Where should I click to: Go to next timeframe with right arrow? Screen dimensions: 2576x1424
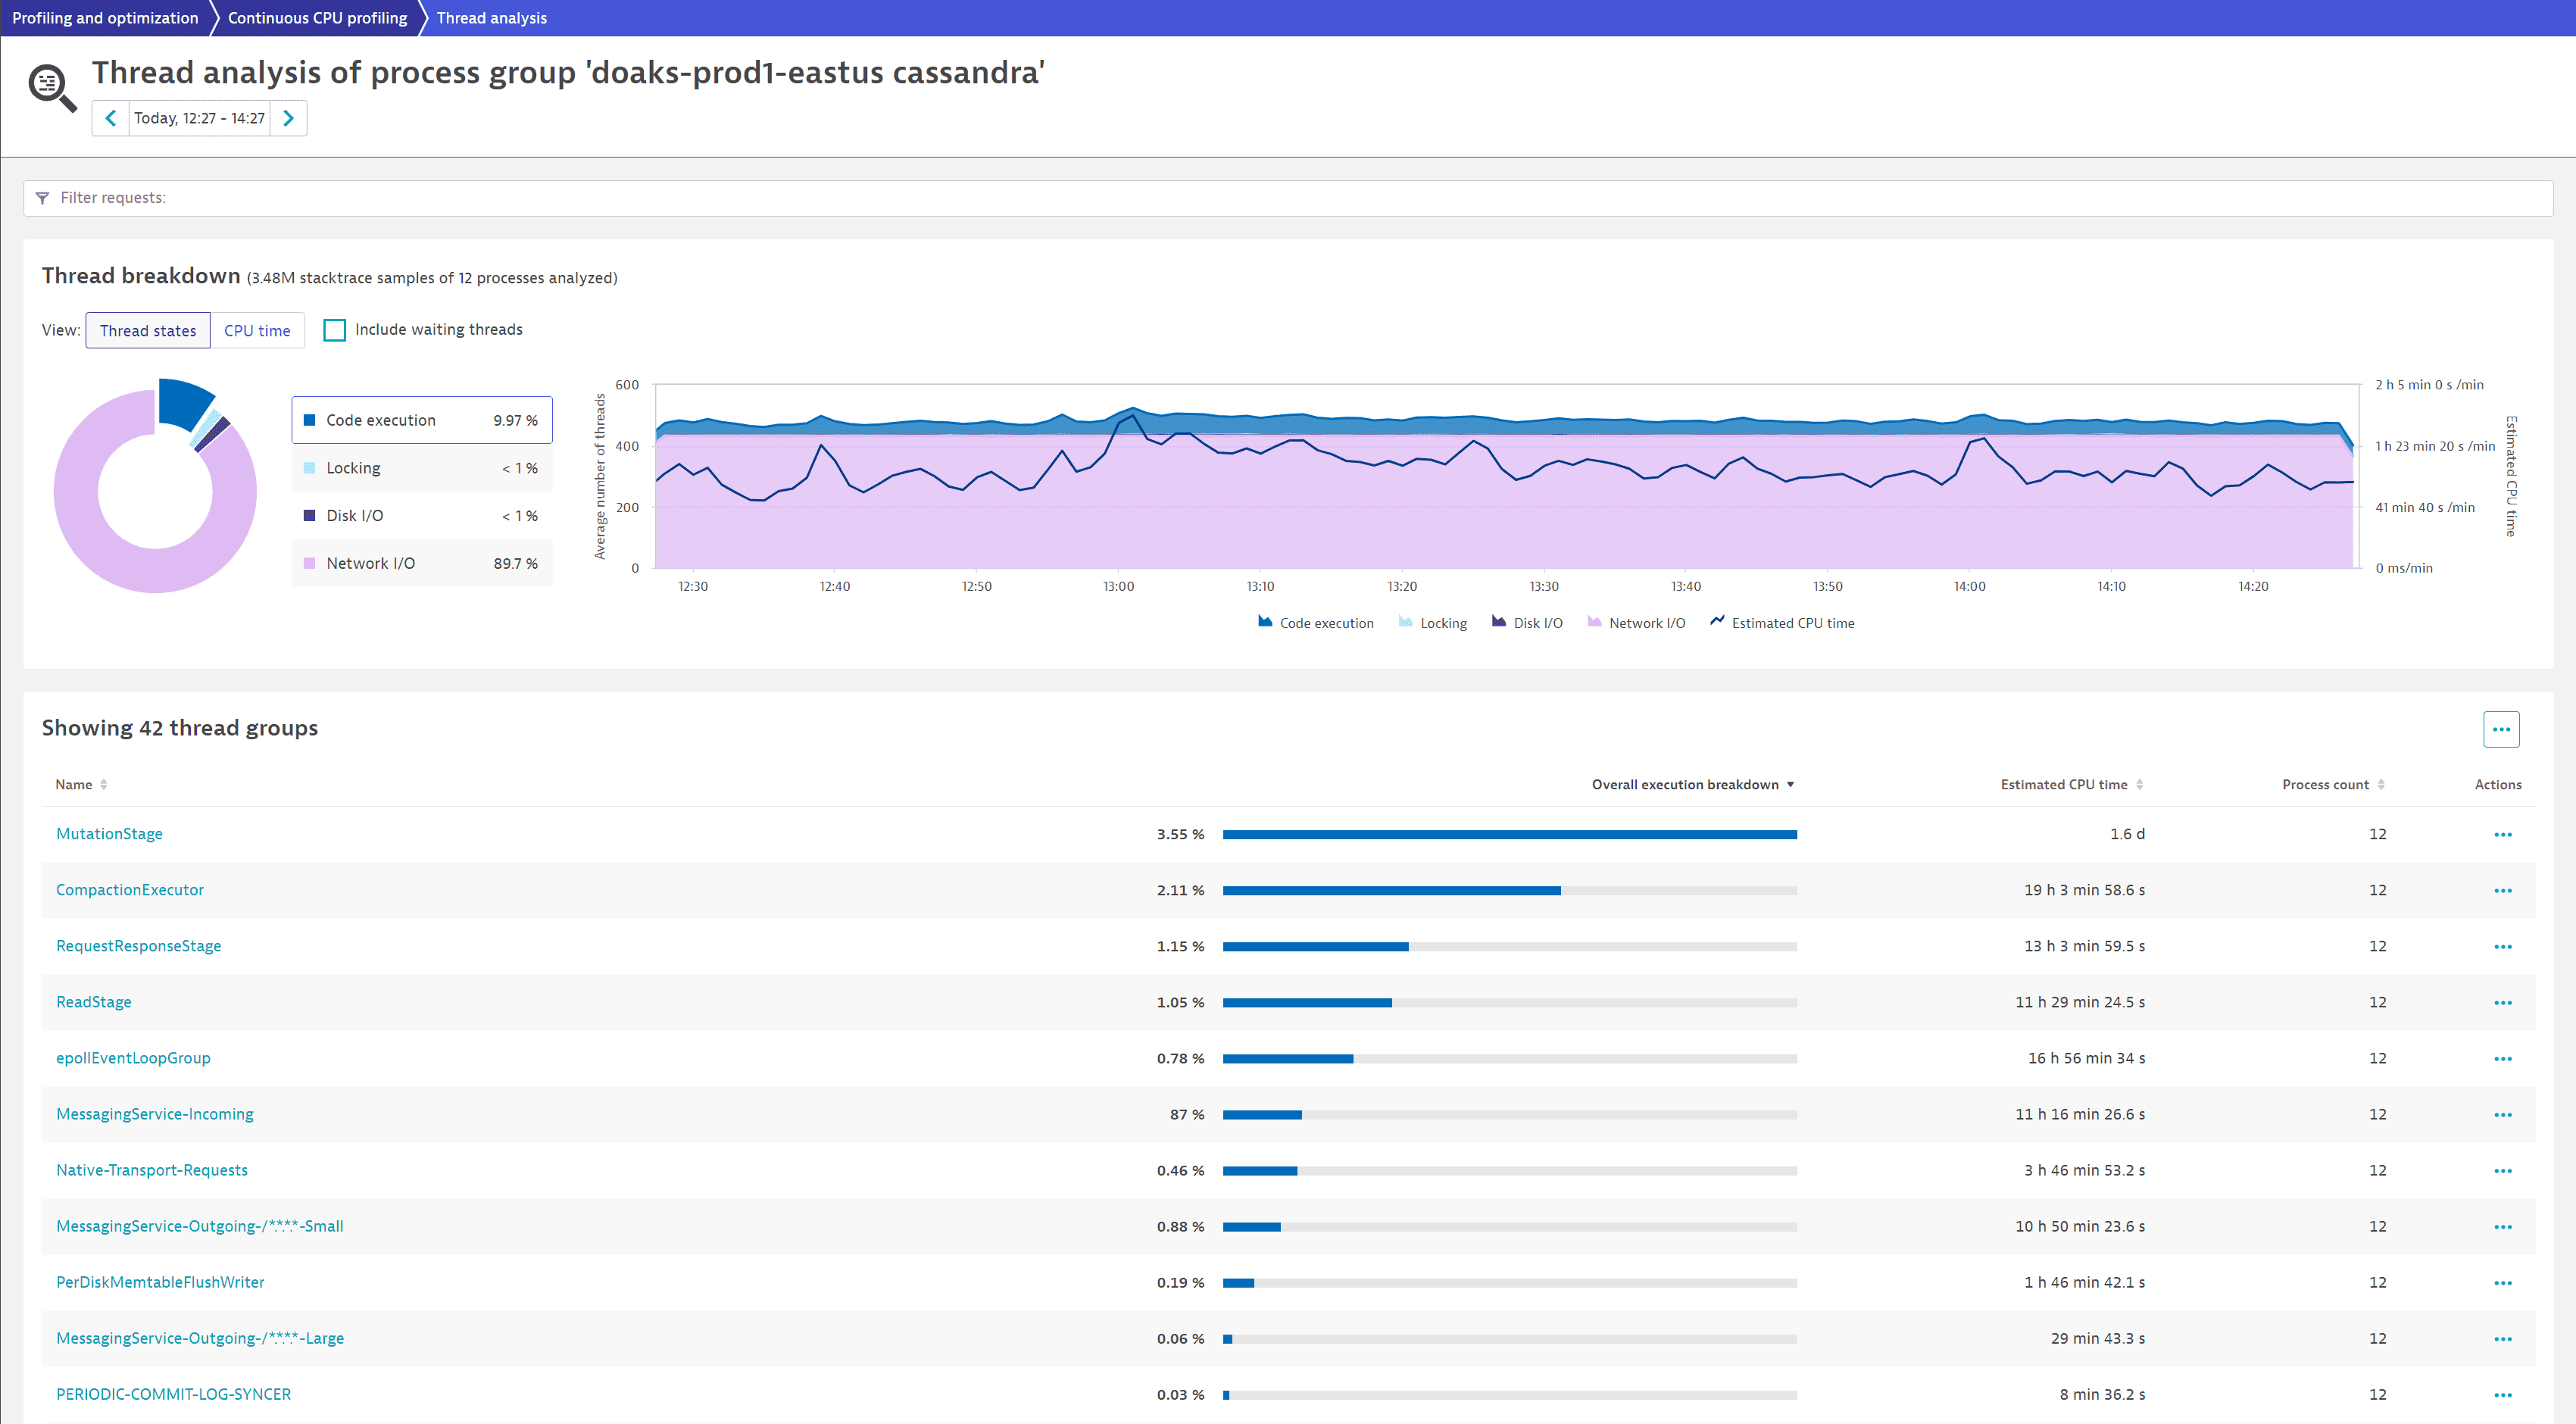point(288,118)
